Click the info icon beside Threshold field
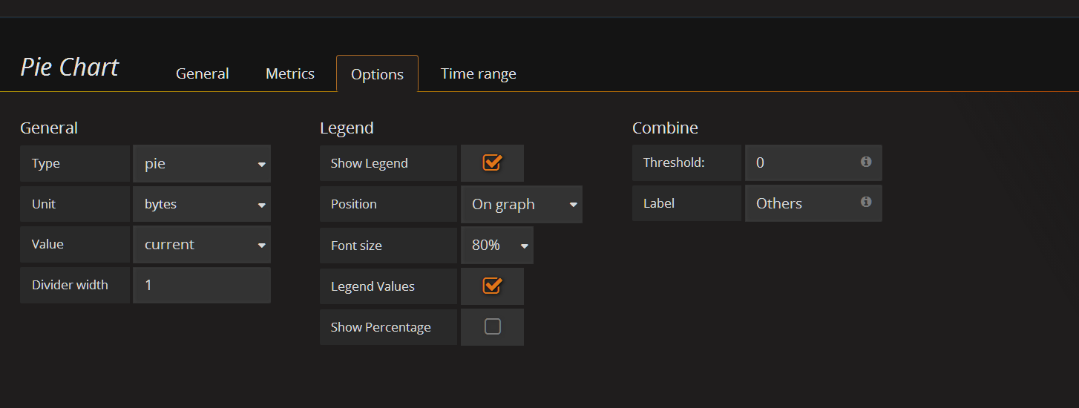The width and height of the screenshot is (1079, 408). pyautogui.click(x=865, y=162)
